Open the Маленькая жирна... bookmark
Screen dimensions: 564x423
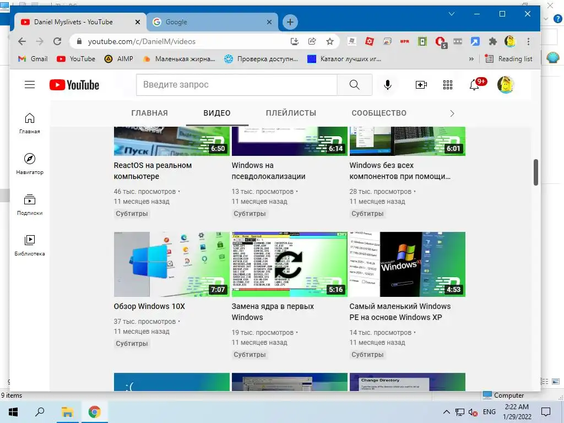tap(179, 59)
